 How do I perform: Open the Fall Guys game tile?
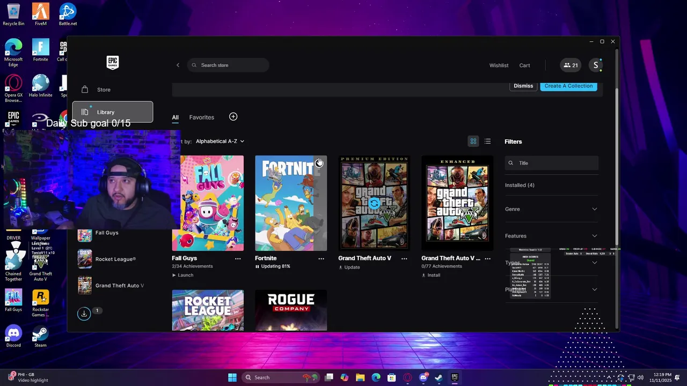208,203
